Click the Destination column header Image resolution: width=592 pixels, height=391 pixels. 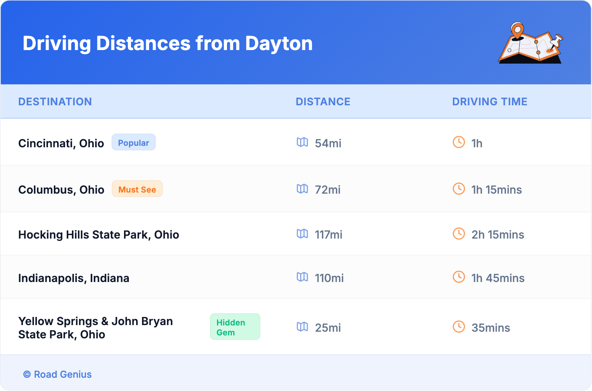coord(55,102)
